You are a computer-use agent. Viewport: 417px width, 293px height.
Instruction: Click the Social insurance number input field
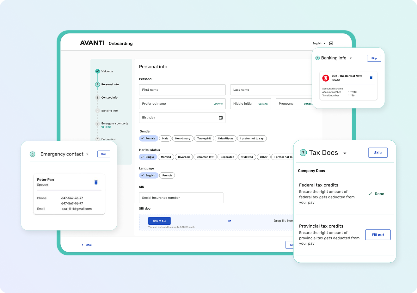[x=181, y=198]
